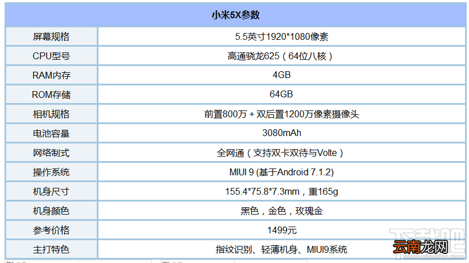This screenshot has height=263, width=469.
Task: Select the 参考价格 label cell
Action: tap(51, 230)
